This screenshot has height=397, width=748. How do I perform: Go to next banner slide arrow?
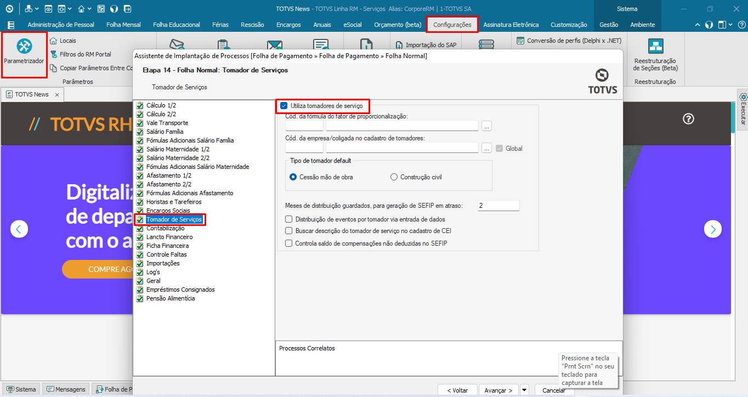[713, 229]
